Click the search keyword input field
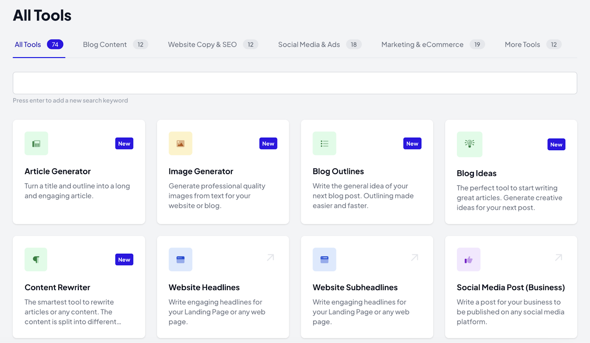This screenshot has height=343, width=590. [295, 83]
